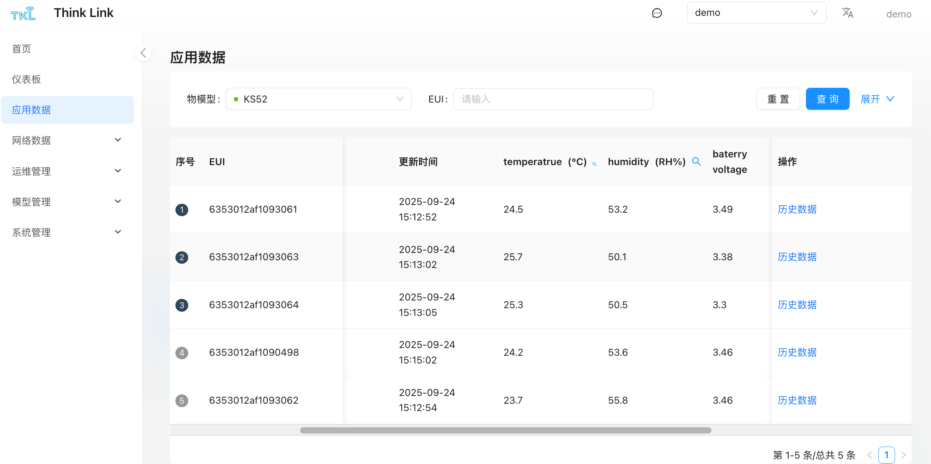Click the language translate icon

(848, 13)
